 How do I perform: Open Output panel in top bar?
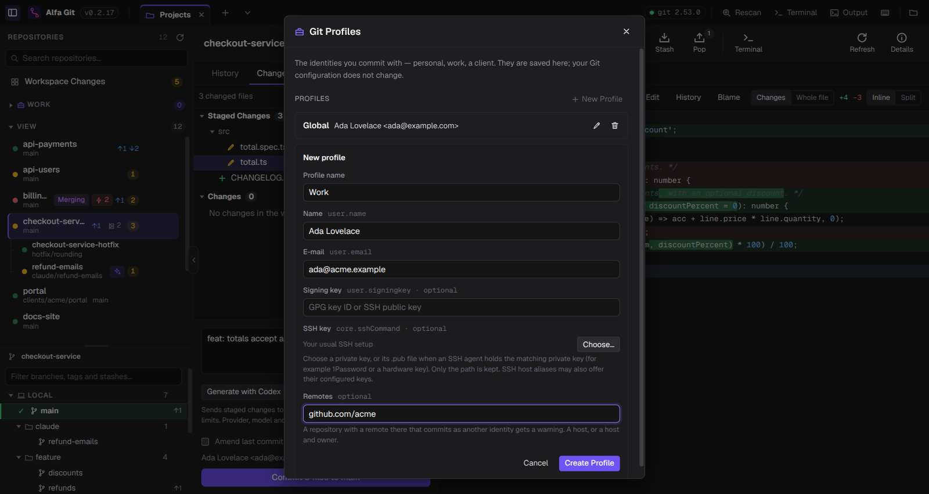tap(849, 12)
